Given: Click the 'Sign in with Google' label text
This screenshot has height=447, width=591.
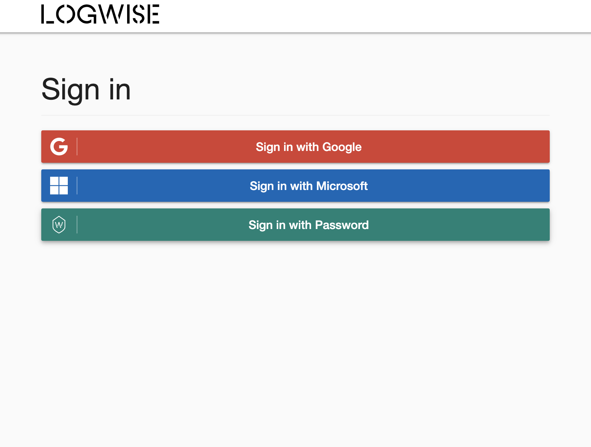Looking at the screenshot, I should (x=308, y=147).
